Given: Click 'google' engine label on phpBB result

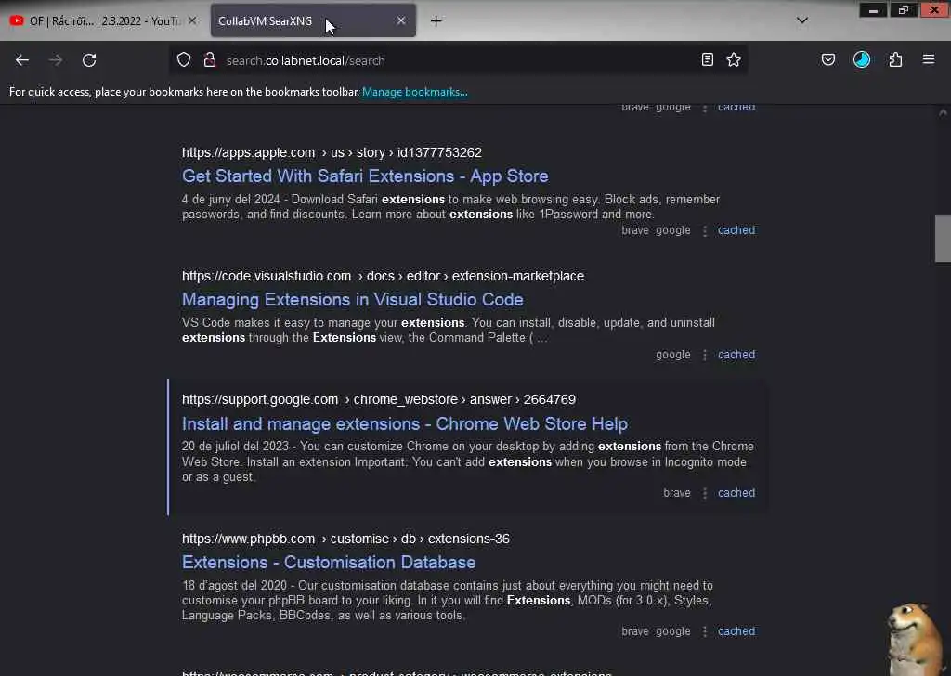Looking at the screenshot, I should (672, 631).
